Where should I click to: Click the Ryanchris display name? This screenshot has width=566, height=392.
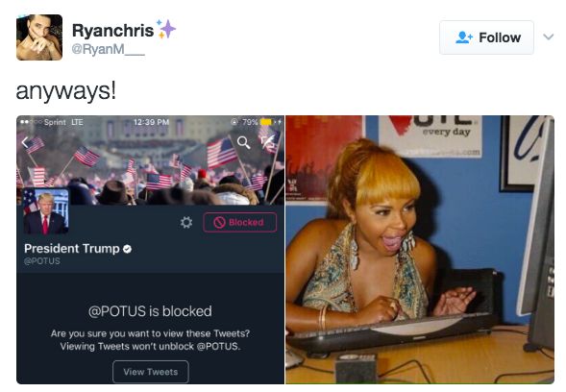tap(112, 31)
